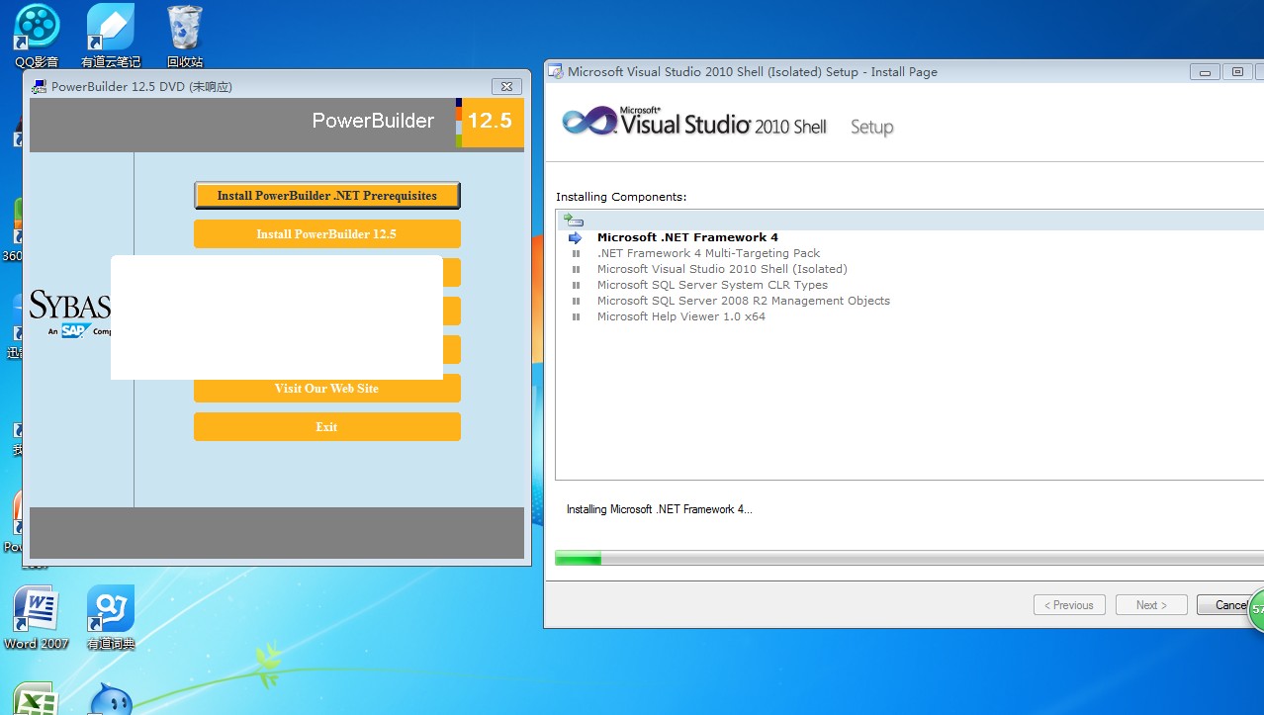Choose Install PowerBuilder 12.5

(x=327, y=234)
